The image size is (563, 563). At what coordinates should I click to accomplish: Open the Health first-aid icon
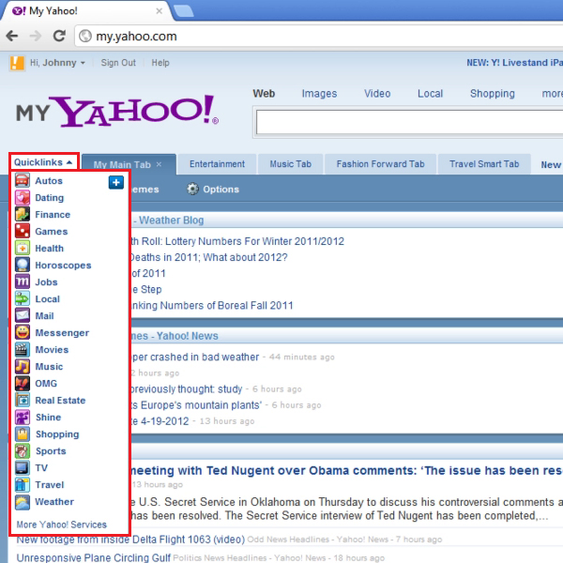[x=23, y=248]
